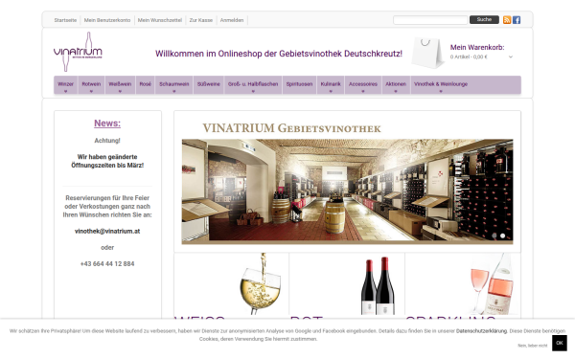
Task: Go to Startseite link
Action: click(65, 20)
